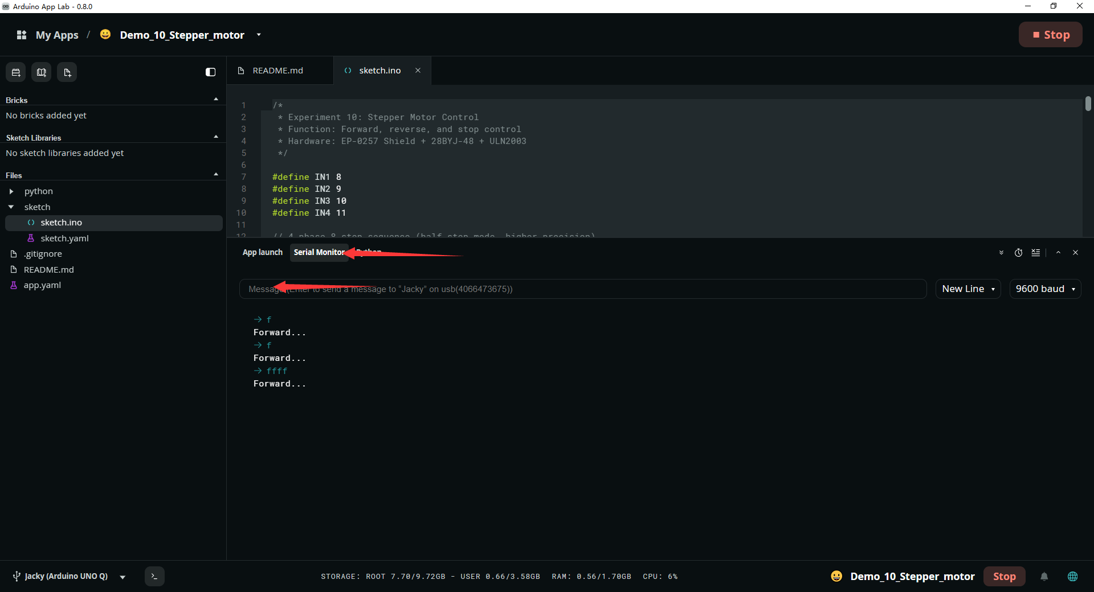
Task: Collapse the Files section
Action: coord(216,175)
